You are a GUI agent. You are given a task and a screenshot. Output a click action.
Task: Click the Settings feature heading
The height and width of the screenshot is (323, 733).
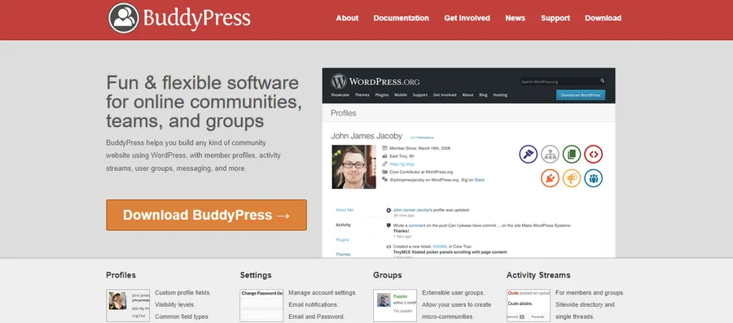point(256,275)
